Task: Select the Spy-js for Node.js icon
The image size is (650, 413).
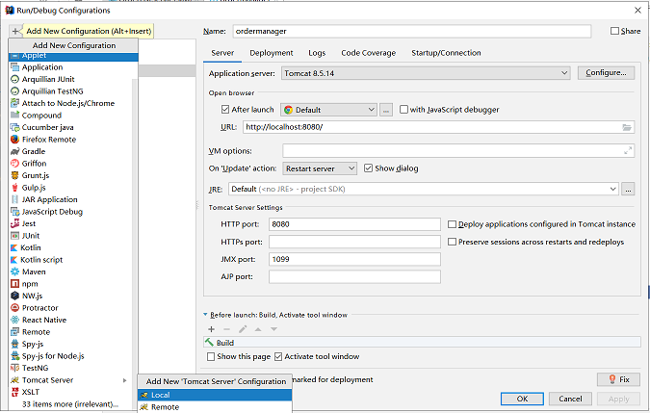Action: pyautogui.click(x=14, y=356)
